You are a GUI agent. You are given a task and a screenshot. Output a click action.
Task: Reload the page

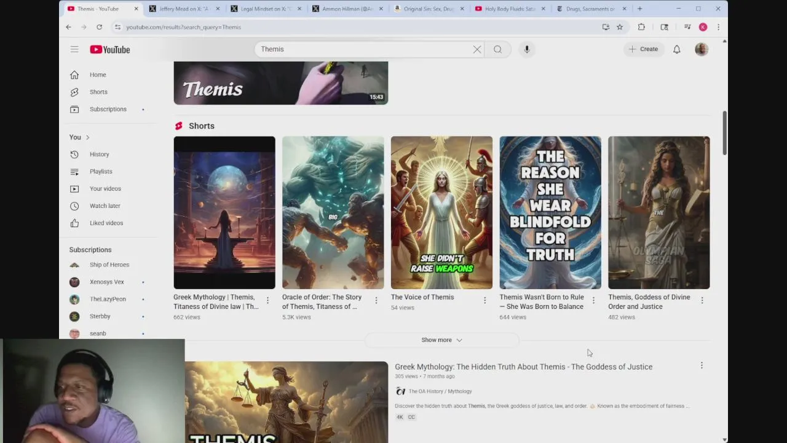[x=99, y=27]
